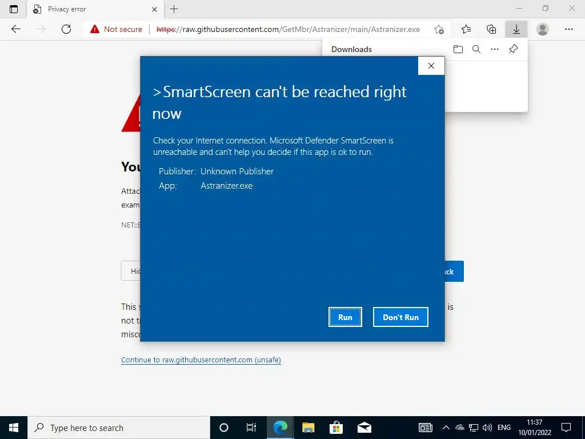This screenshot has height=439, width=585.
Task: Close the SmartScreen dialog with the X
Action: pos(431,66)
